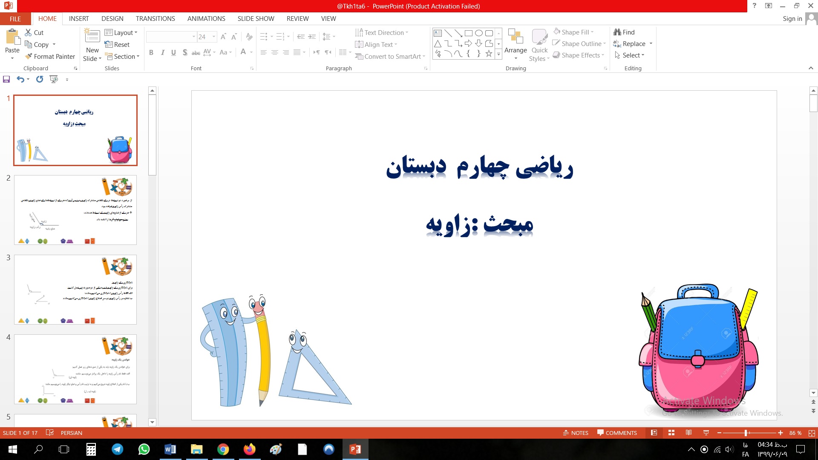Image resolution: width=818 pixels, height=460 pixels.
Task: Click the zoom slider handle
Action: point(746,433)
